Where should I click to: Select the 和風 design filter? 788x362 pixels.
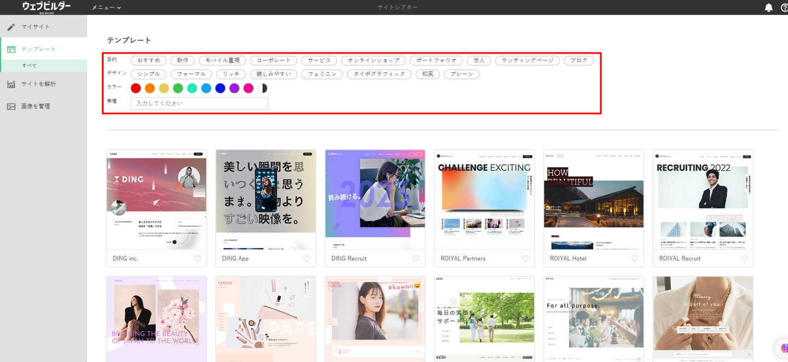(x=427, y=74)
